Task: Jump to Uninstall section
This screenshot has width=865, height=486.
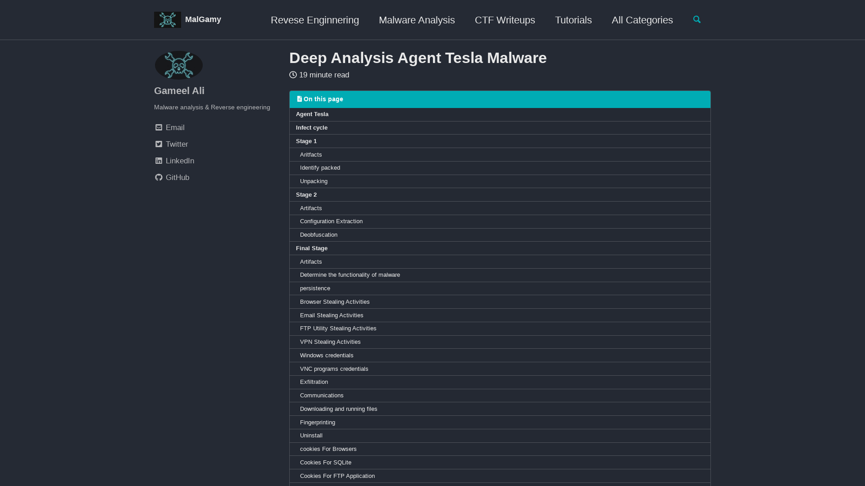Action: tap(500, 436)
